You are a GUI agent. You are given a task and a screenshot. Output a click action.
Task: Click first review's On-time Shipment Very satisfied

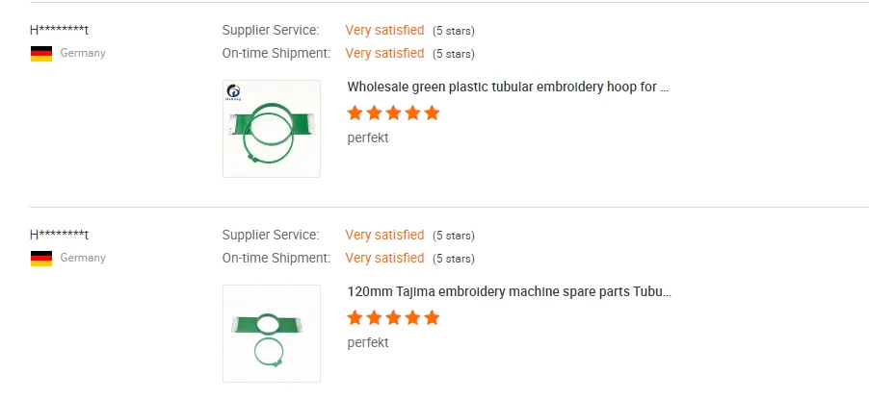coord(384,54)
